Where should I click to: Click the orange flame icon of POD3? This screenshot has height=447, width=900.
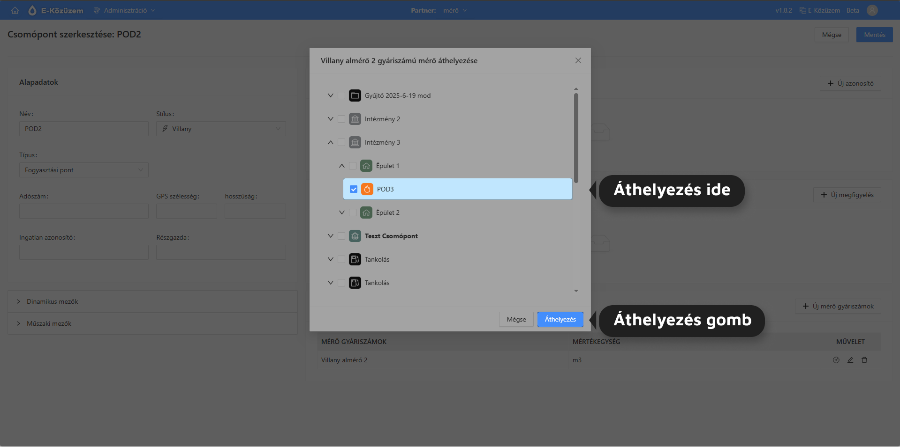[x=367, y=189]
